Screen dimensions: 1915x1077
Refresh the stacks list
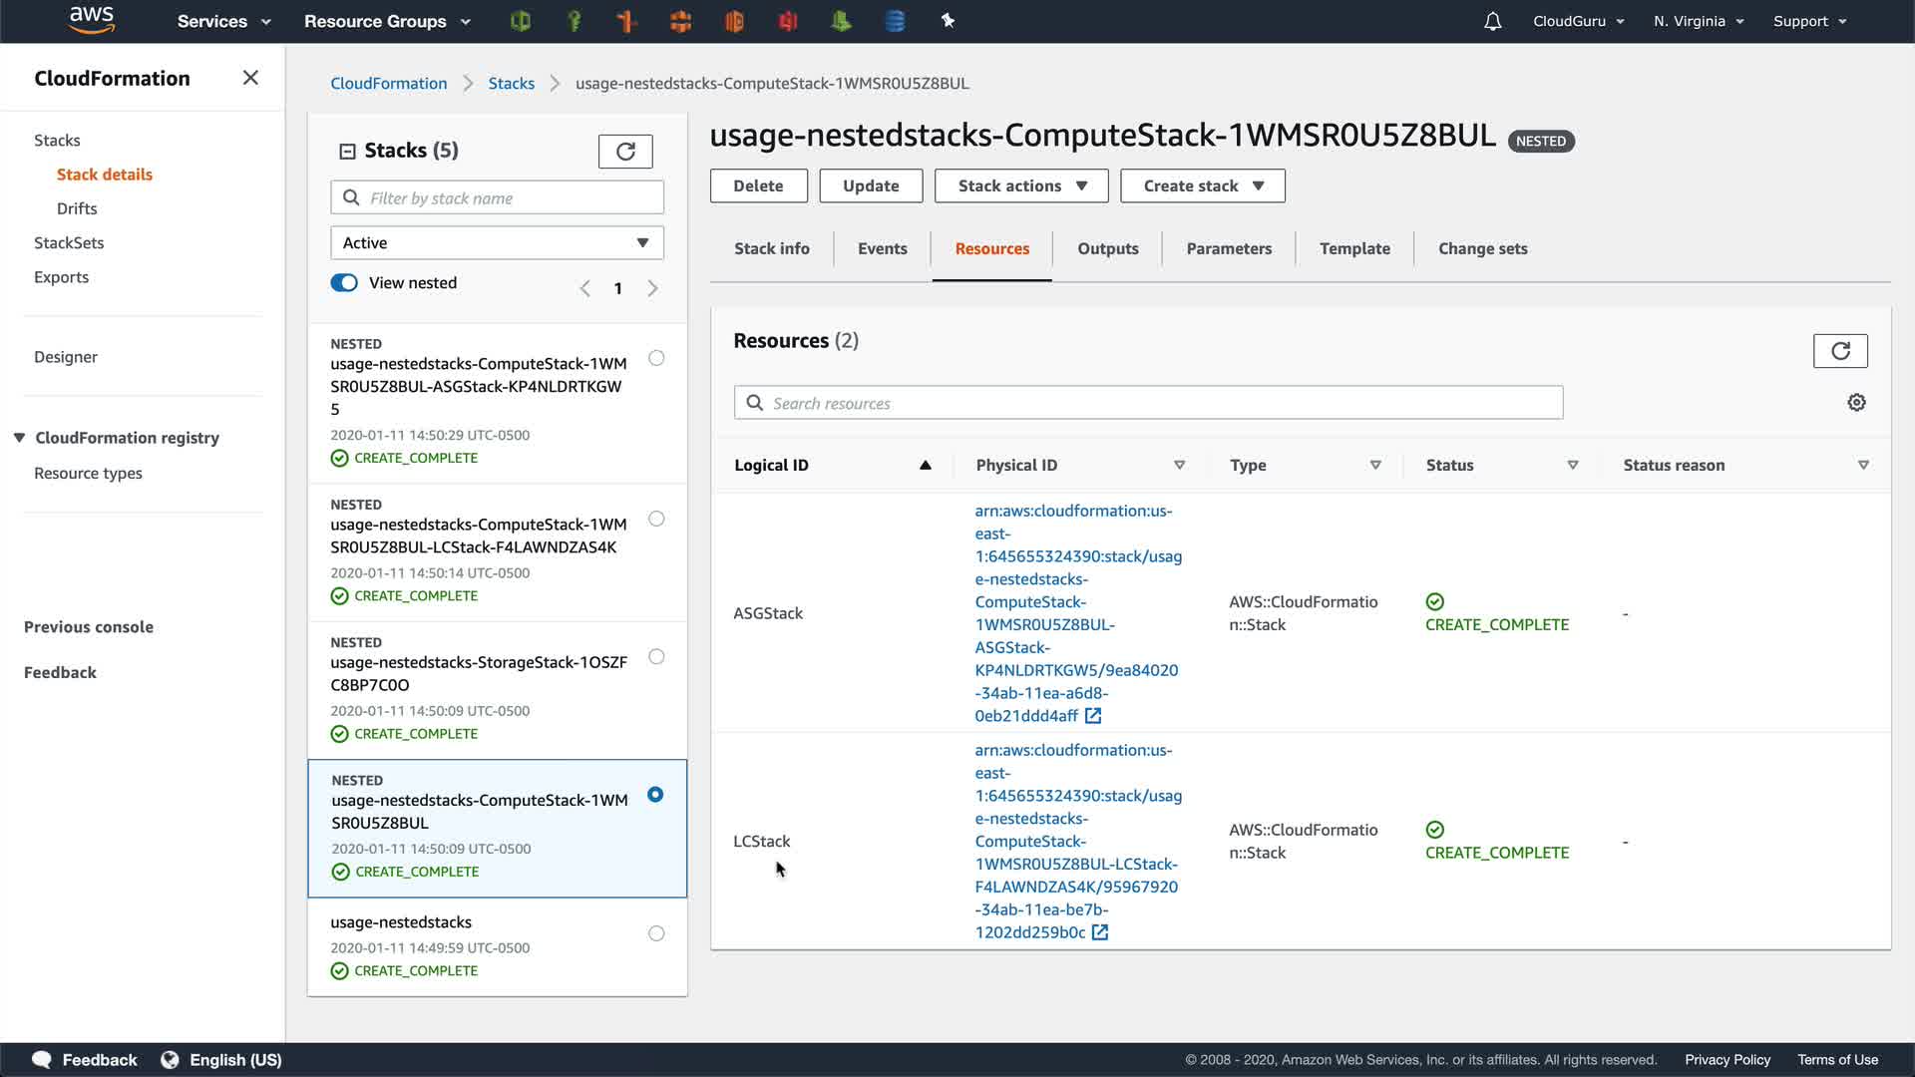[x=625, y=152]
